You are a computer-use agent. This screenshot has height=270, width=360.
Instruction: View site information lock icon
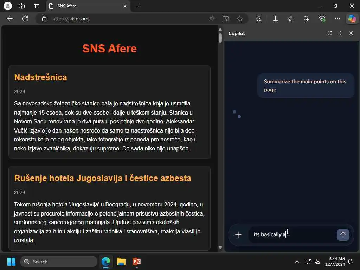(44, 19)
